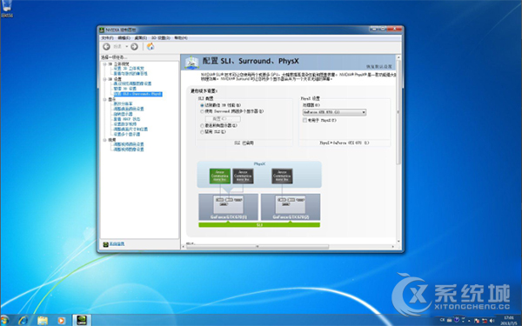Click the Back arrow toolbar button

[106, 47]
